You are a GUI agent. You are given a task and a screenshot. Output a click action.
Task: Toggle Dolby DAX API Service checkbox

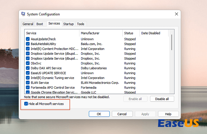click(x=28, y=68)
